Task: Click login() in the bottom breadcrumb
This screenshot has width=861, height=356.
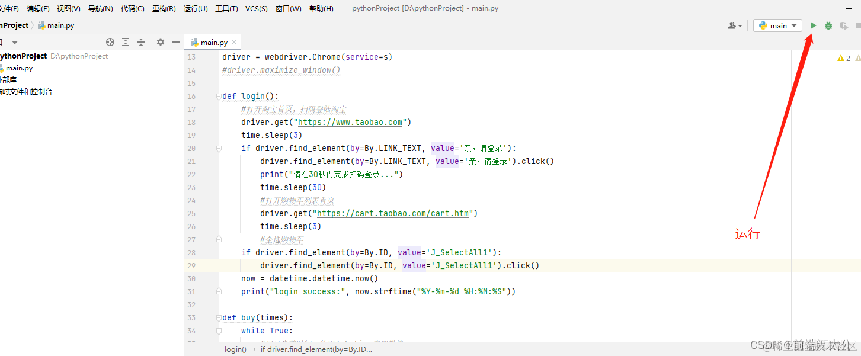Action: [235, 349]
